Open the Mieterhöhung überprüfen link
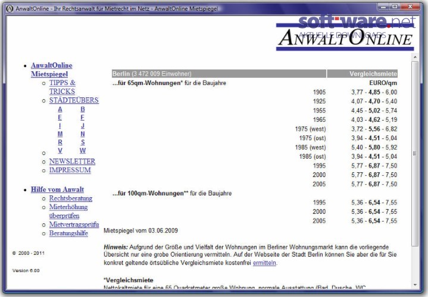428x297 pixels. (x=68, y=211)
